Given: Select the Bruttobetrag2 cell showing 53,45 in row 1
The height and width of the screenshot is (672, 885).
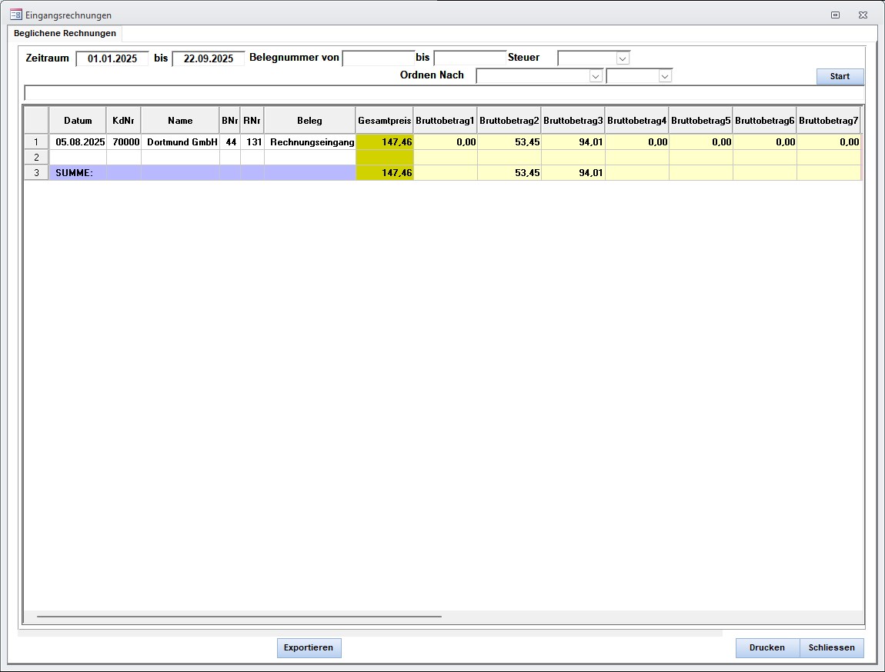Looking at the screenshot, I should (509, 142).
